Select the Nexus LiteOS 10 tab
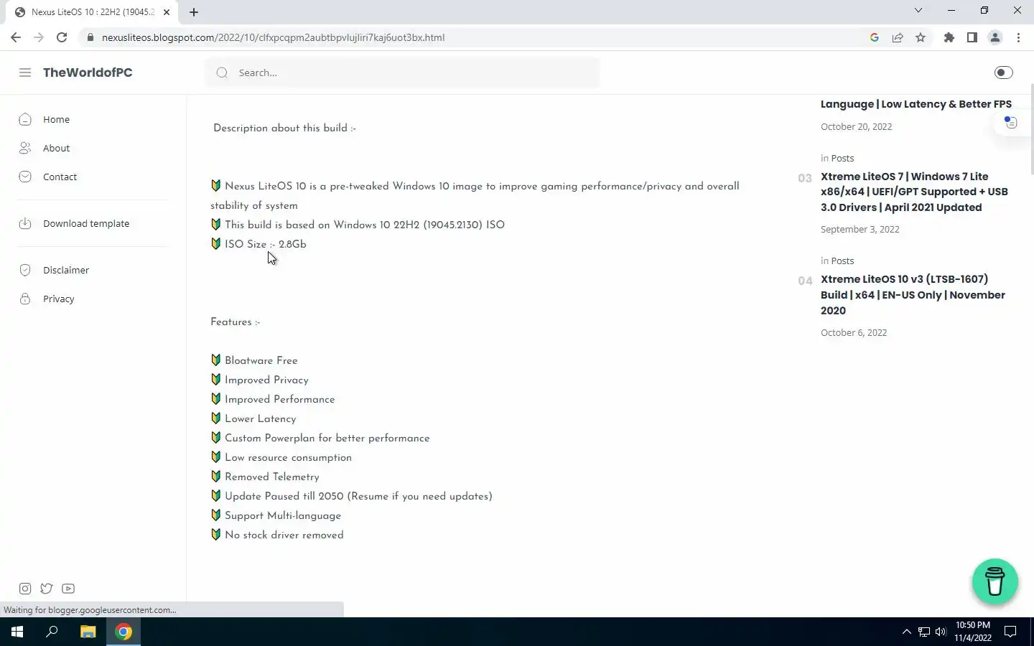 (93, 11)
